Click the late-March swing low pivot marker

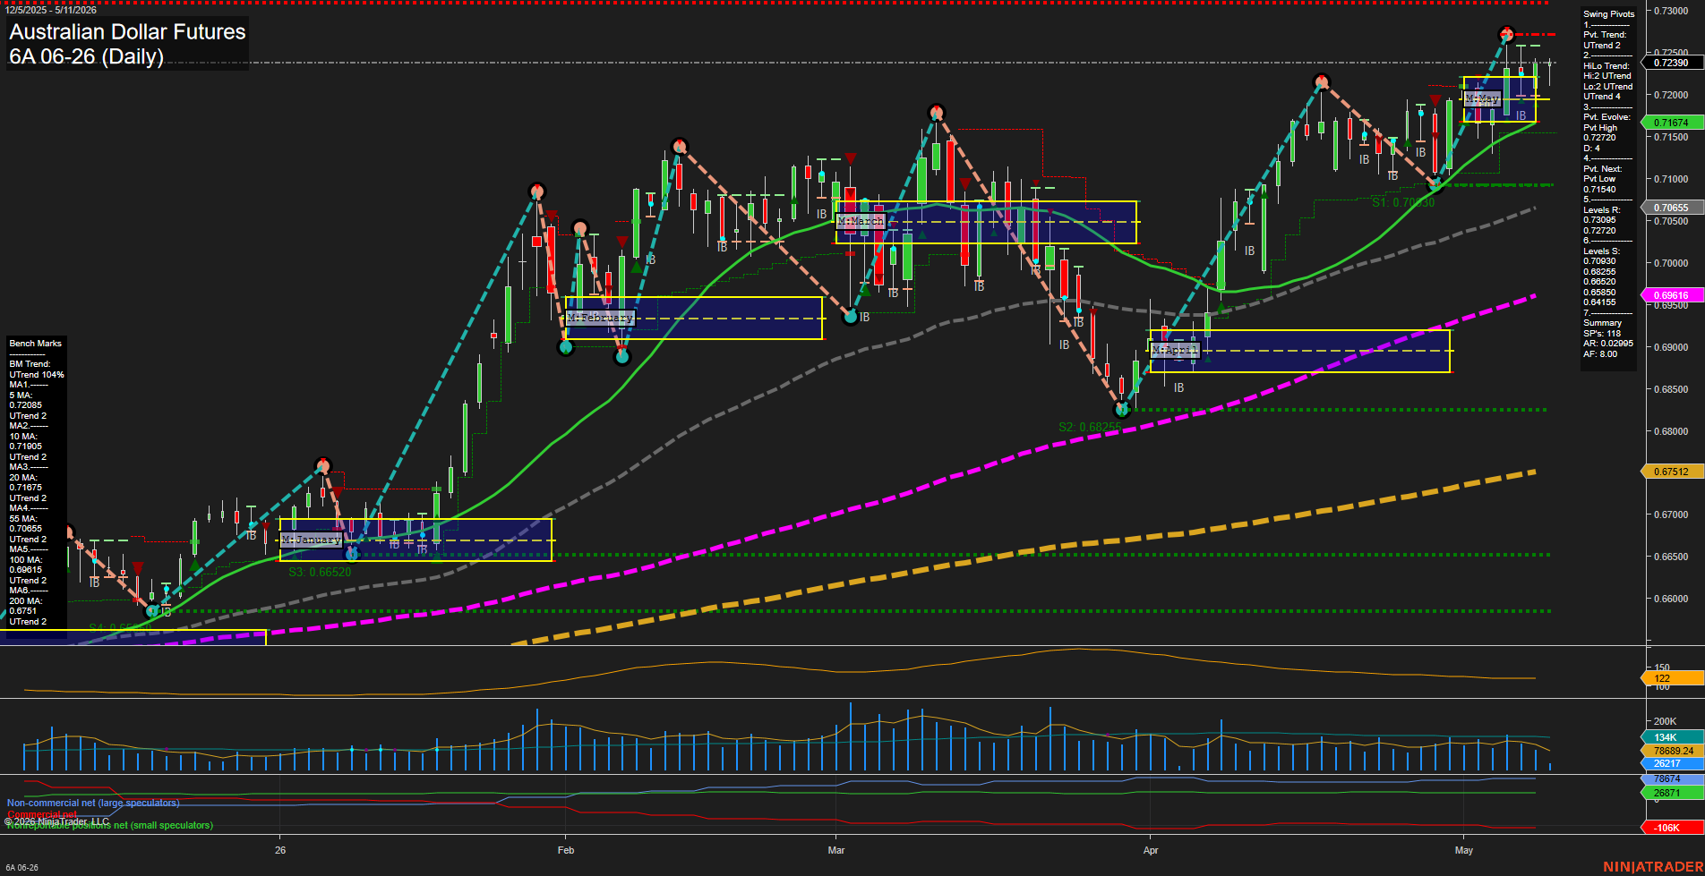tap(1122, 409)
